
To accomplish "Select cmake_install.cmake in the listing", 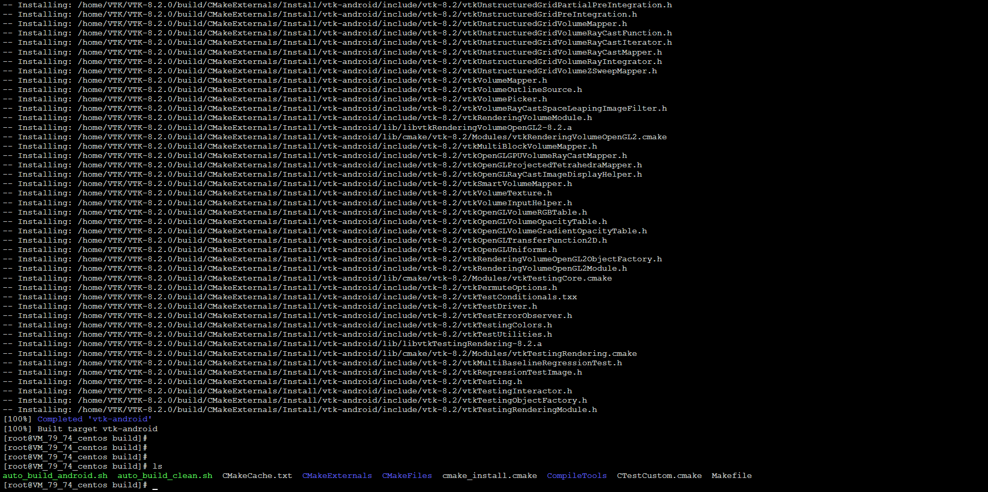I will (490, 475).
